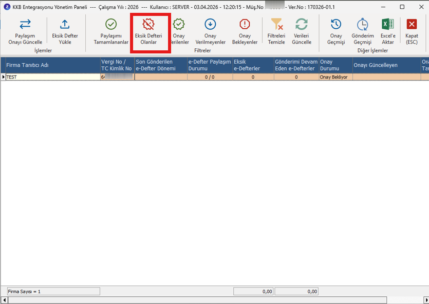
Task: Open Onay Geçmişi history
Action: click(336, 31)
